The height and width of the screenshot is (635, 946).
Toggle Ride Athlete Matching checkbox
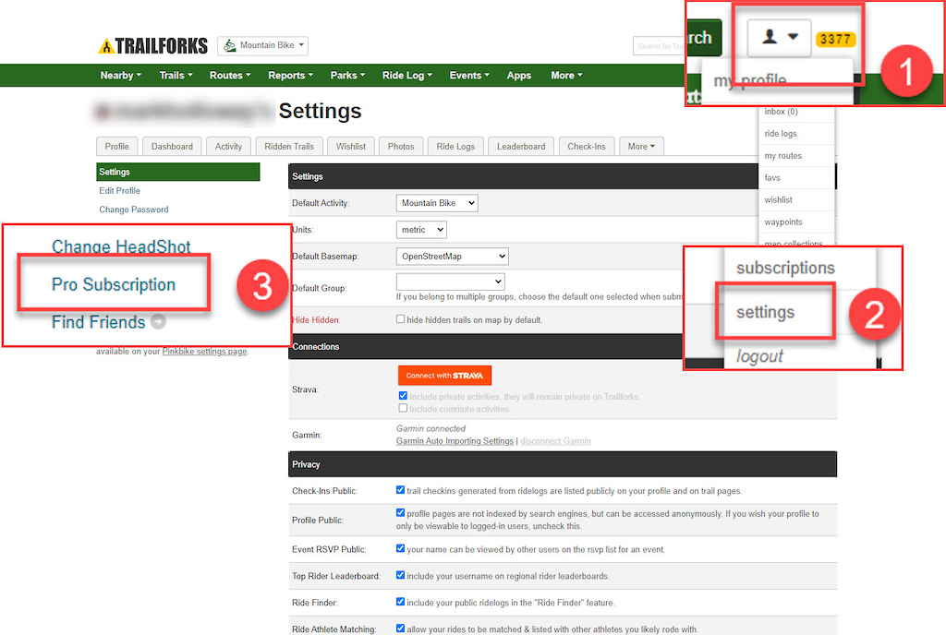[400, 628]
